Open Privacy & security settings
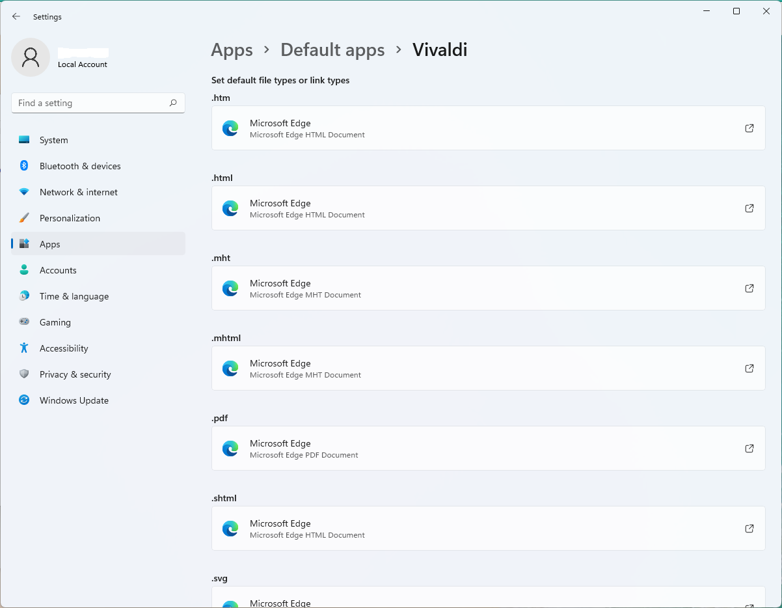 click(98, 374)
